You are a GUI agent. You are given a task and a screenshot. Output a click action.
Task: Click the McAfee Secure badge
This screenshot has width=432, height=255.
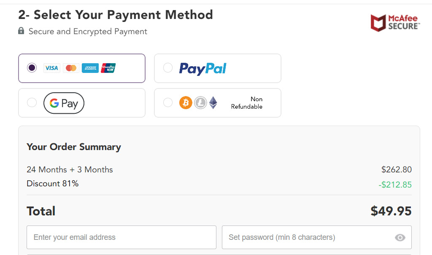[395, 23]
